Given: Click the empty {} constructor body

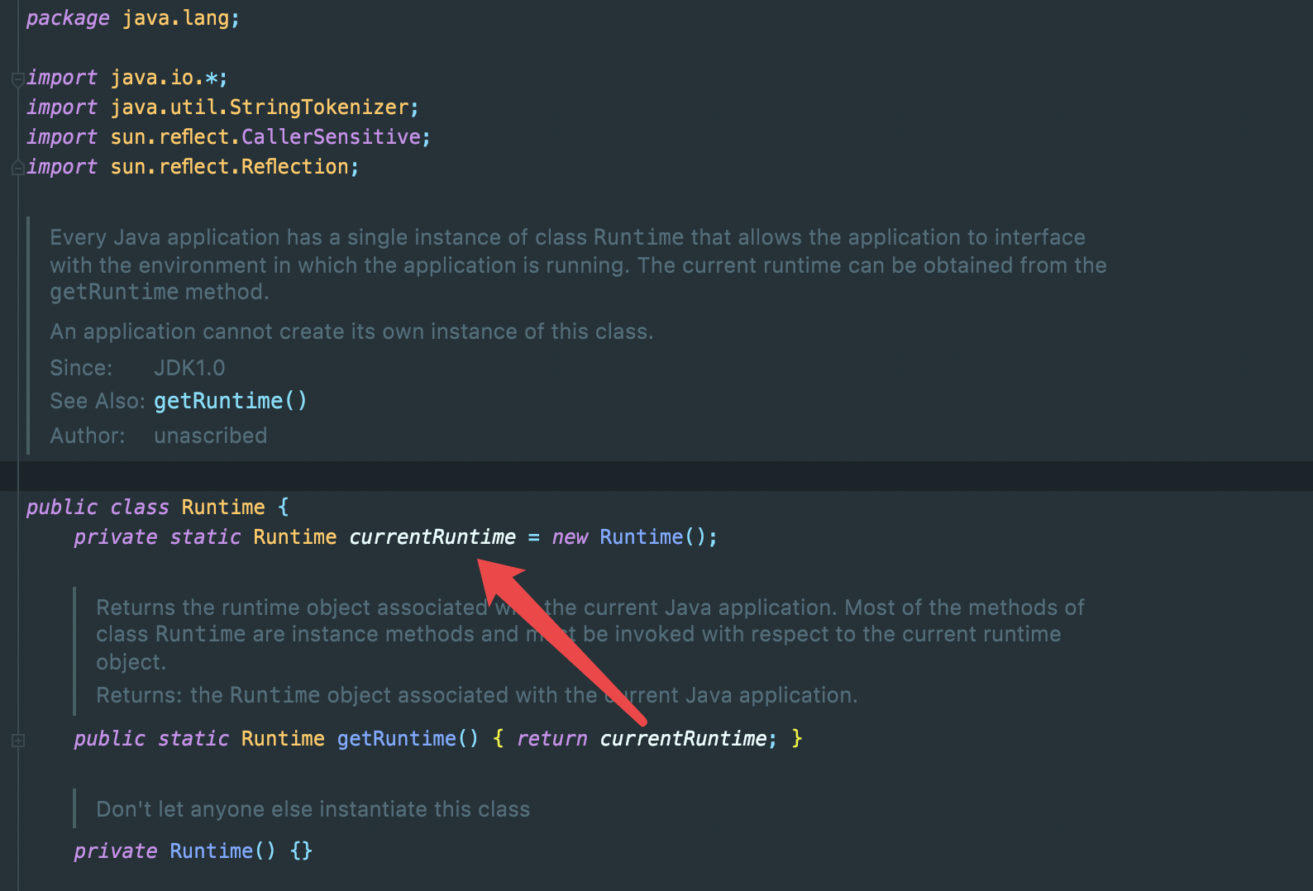Looking at the screenshot, I should [302, 851].
